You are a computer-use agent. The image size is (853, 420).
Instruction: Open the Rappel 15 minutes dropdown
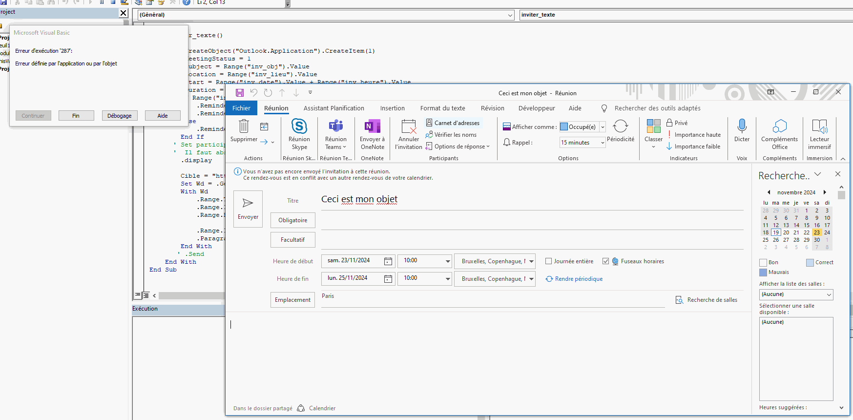(603, 143)
